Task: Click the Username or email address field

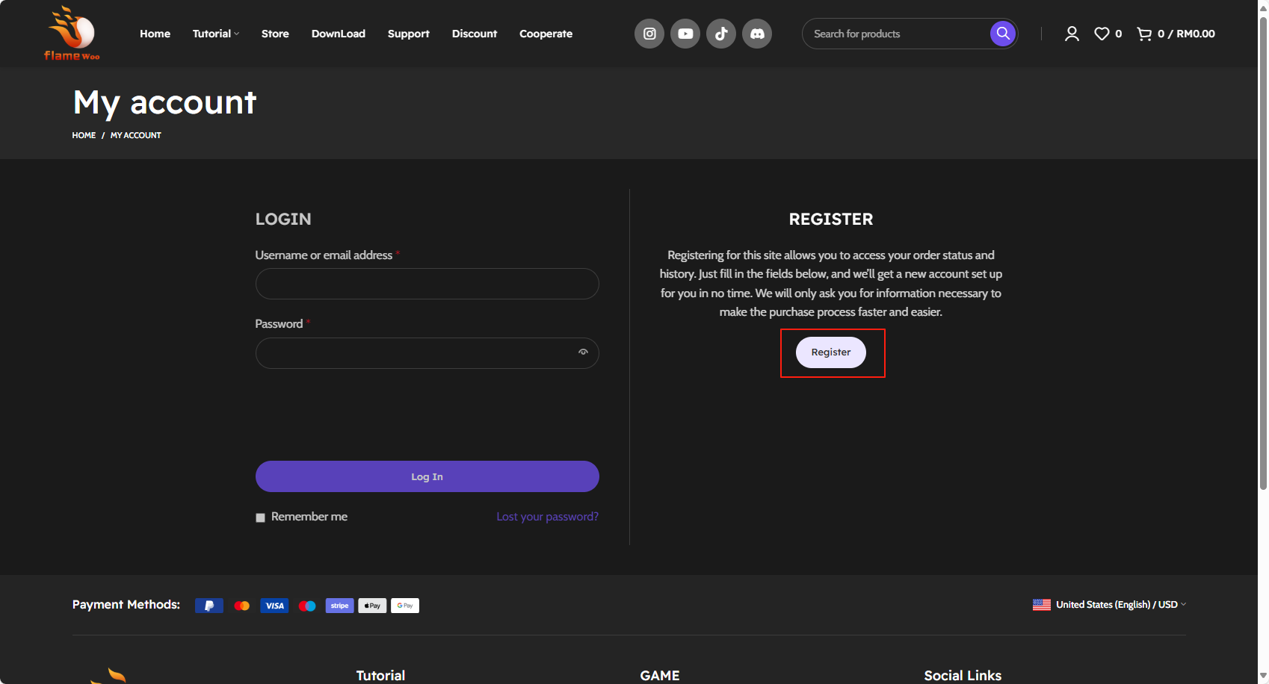Action: point(427,284)
